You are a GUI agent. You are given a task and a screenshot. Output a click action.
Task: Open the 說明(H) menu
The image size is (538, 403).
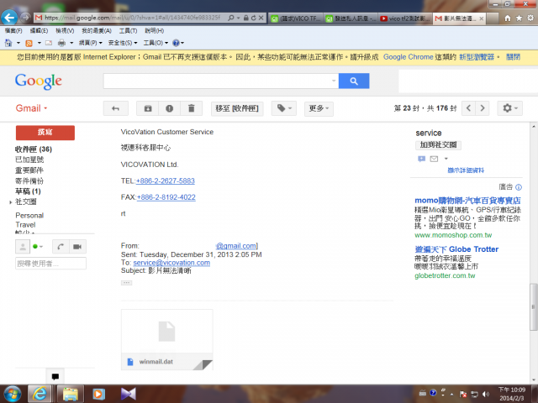click(x=154, y=31)
